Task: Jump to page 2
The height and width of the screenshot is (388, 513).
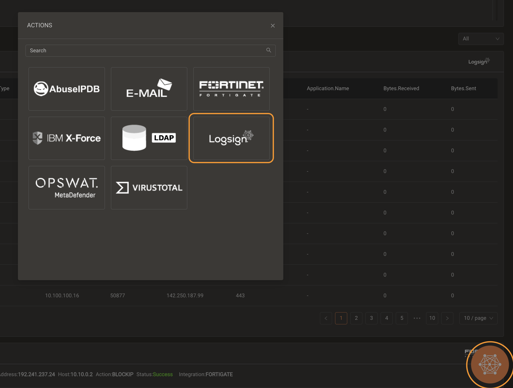Action: 356,318
